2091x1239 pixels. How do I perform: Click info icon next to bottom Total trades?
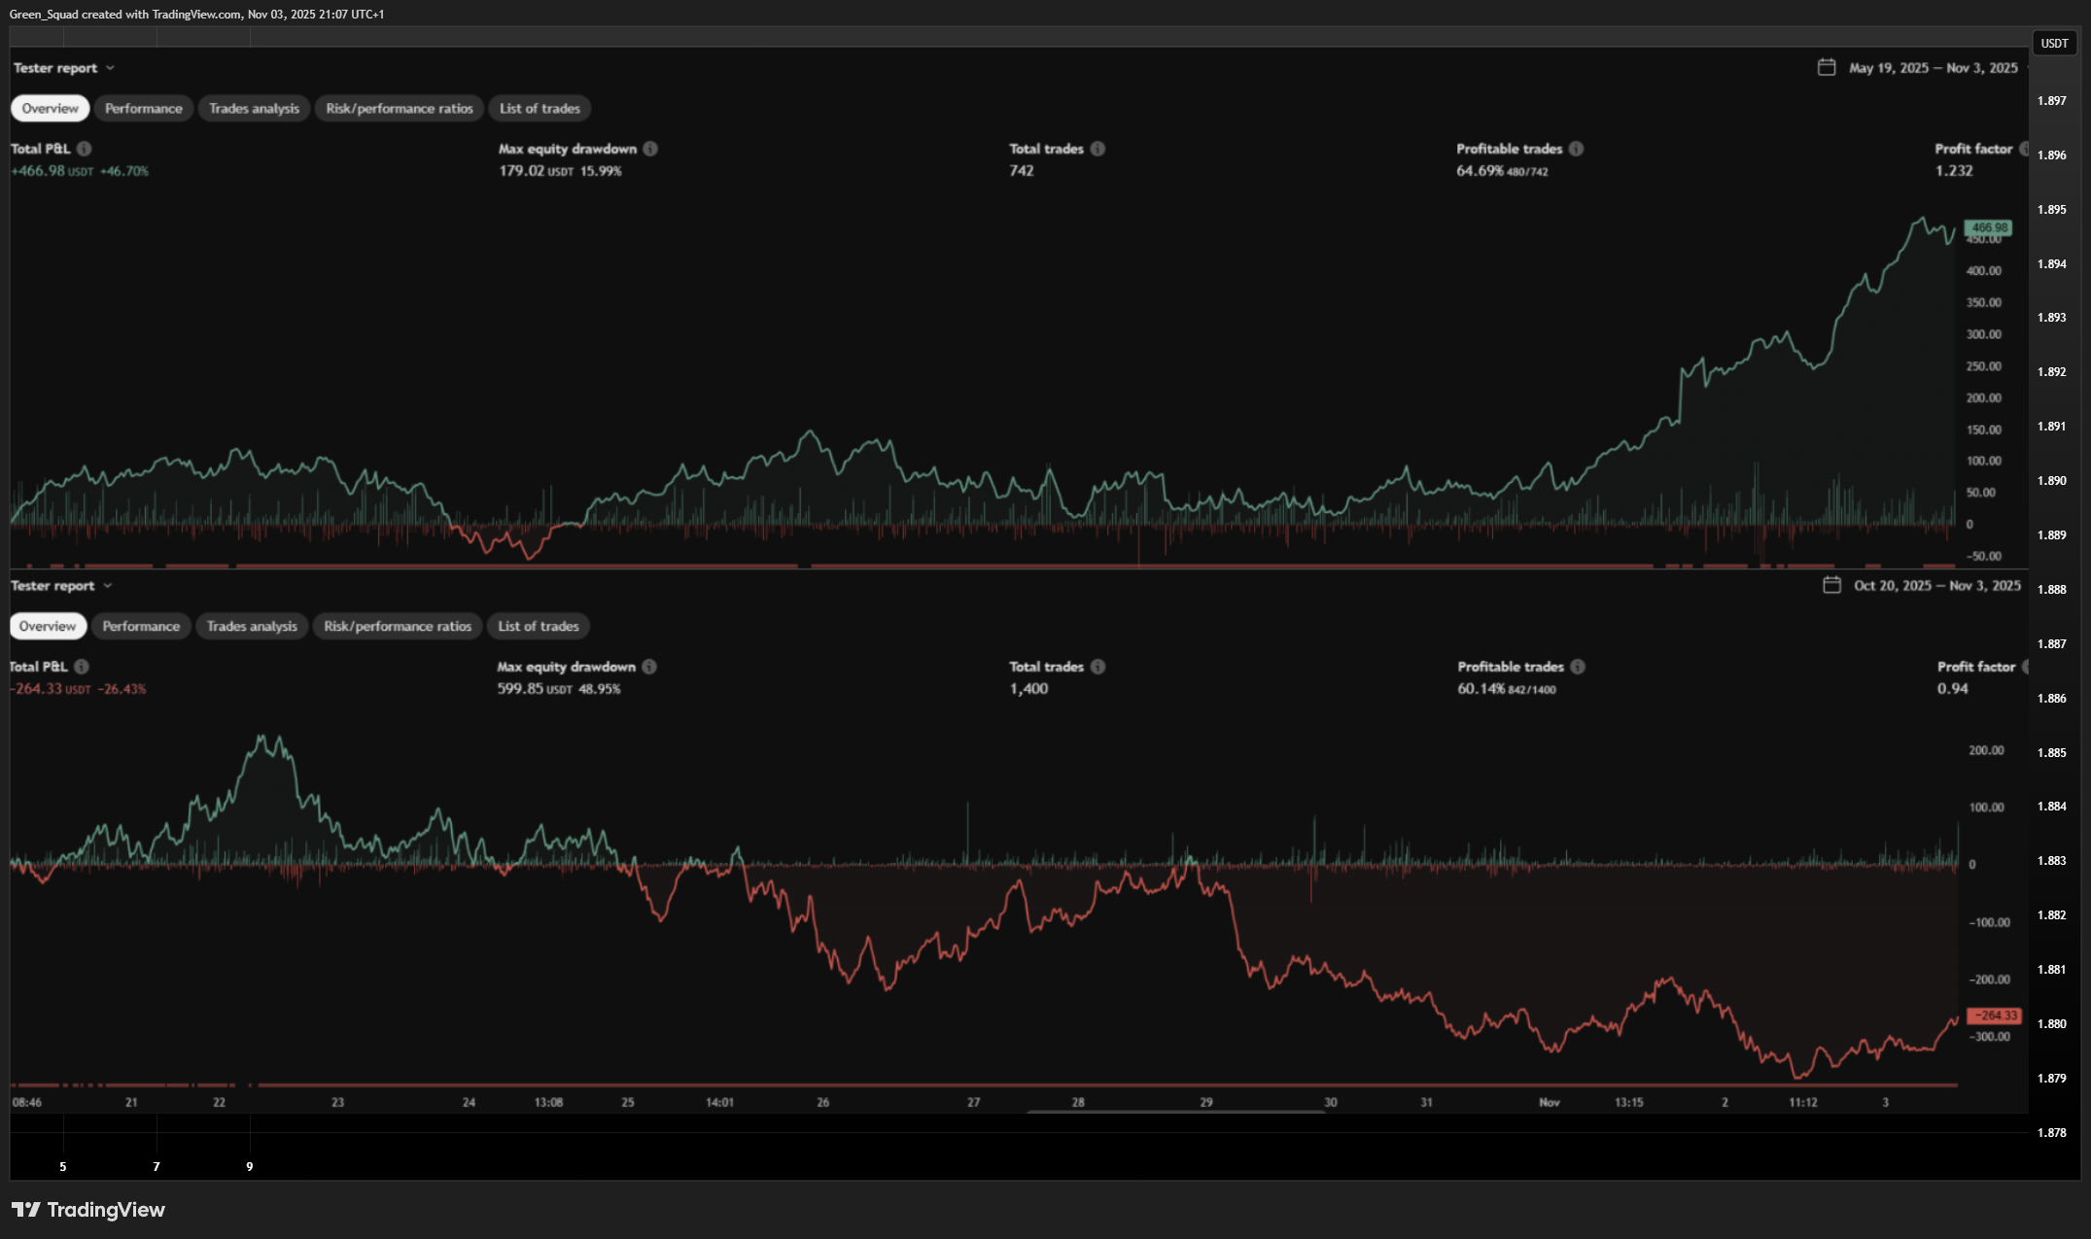point(1098,667)
